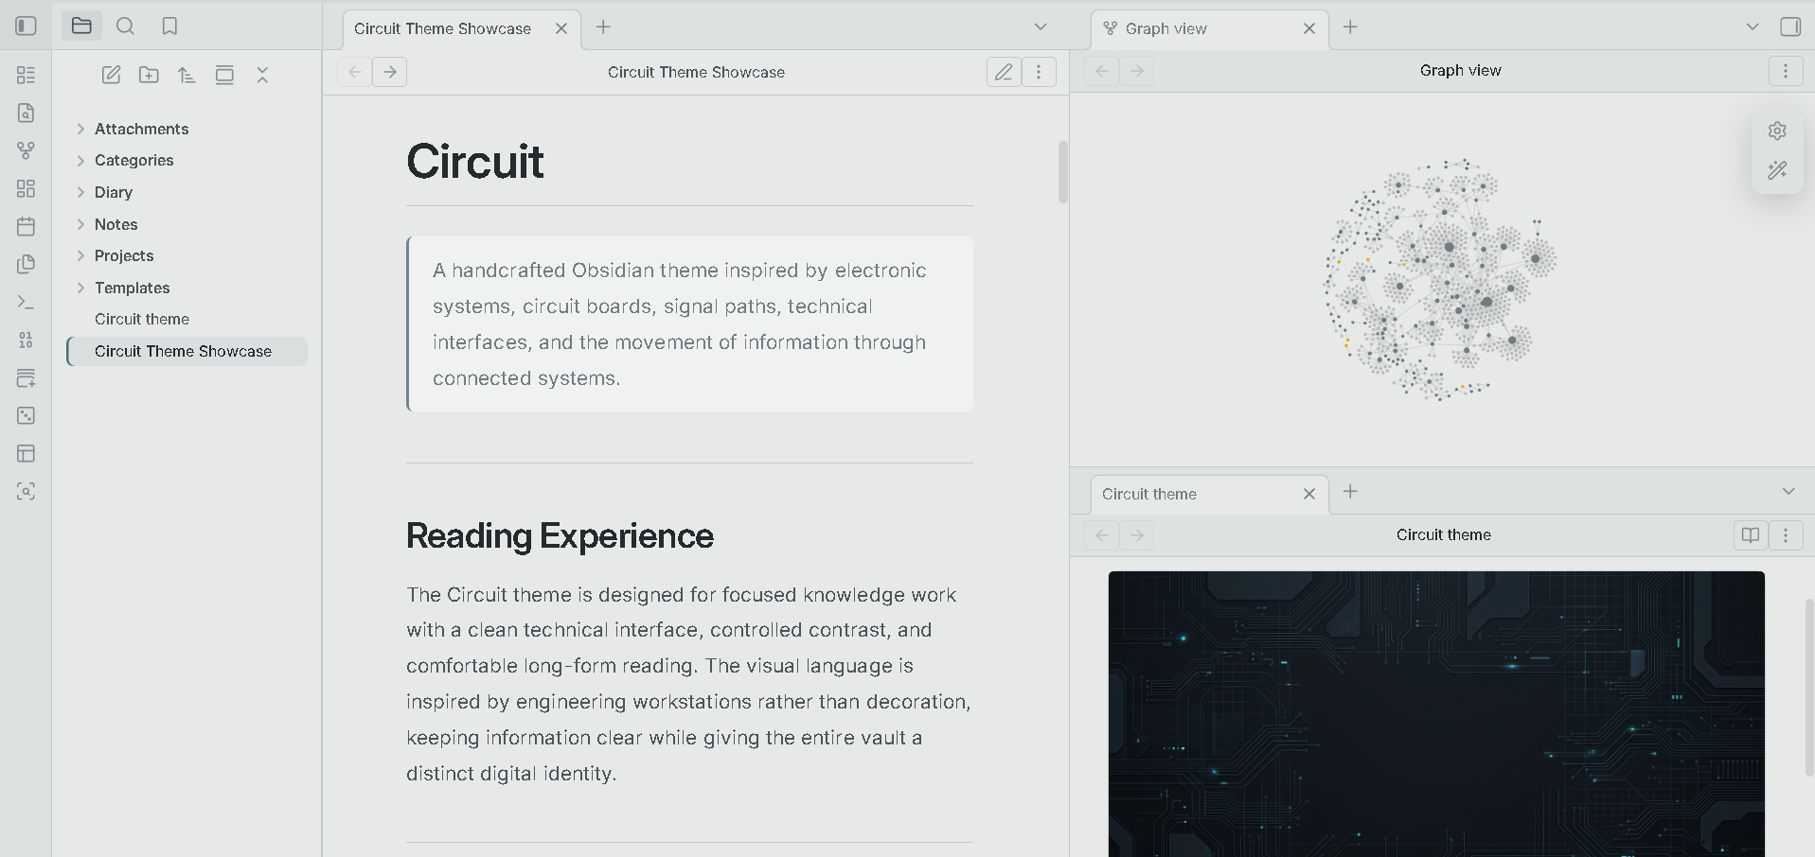Open more options for Circuit theme note
This screenshot has height=857, width=1815.
pos(1786,535)
